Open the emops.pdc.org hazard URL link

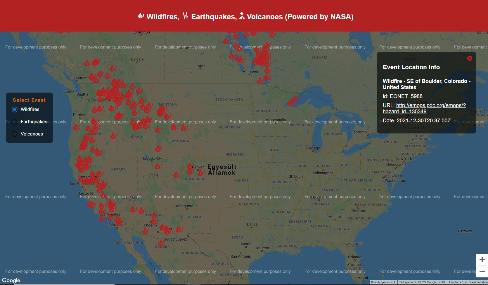(431, 105)
